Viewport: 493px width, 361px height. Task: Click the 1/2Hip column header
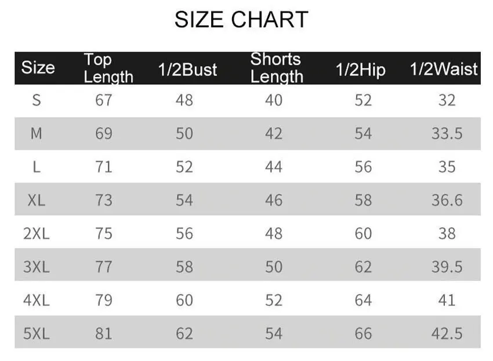[360, 70]
